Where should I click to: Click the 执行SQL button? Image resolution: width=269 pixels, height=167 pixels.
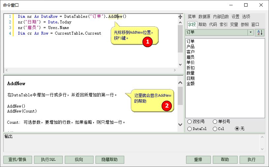(48, 160)
